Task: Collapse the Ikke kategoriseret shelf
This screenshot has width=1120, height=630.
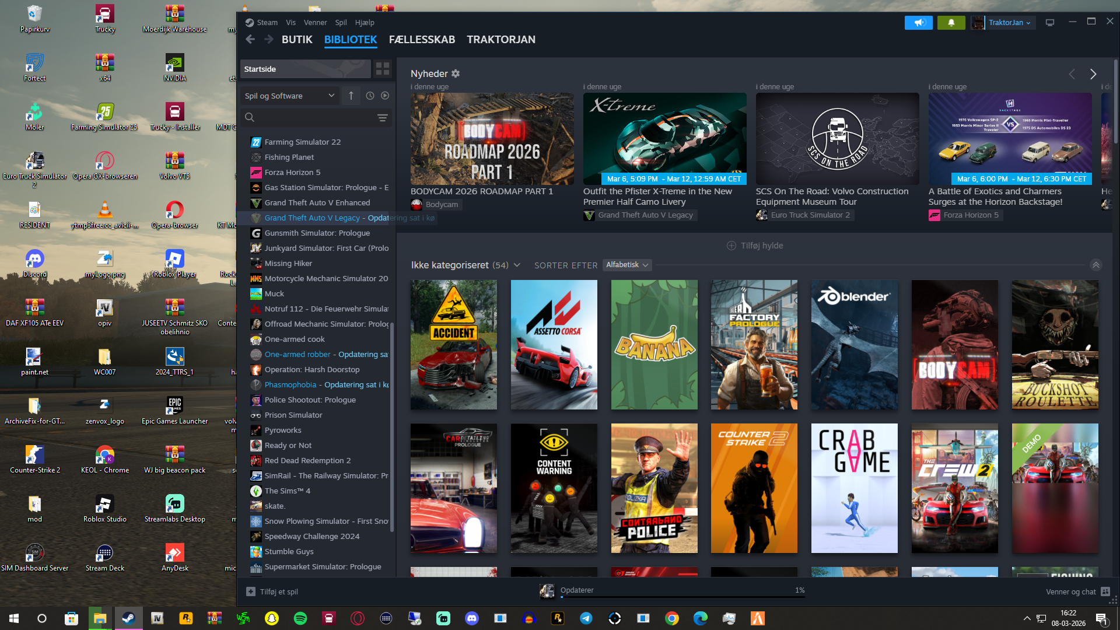Action: tap(1096, 265)
